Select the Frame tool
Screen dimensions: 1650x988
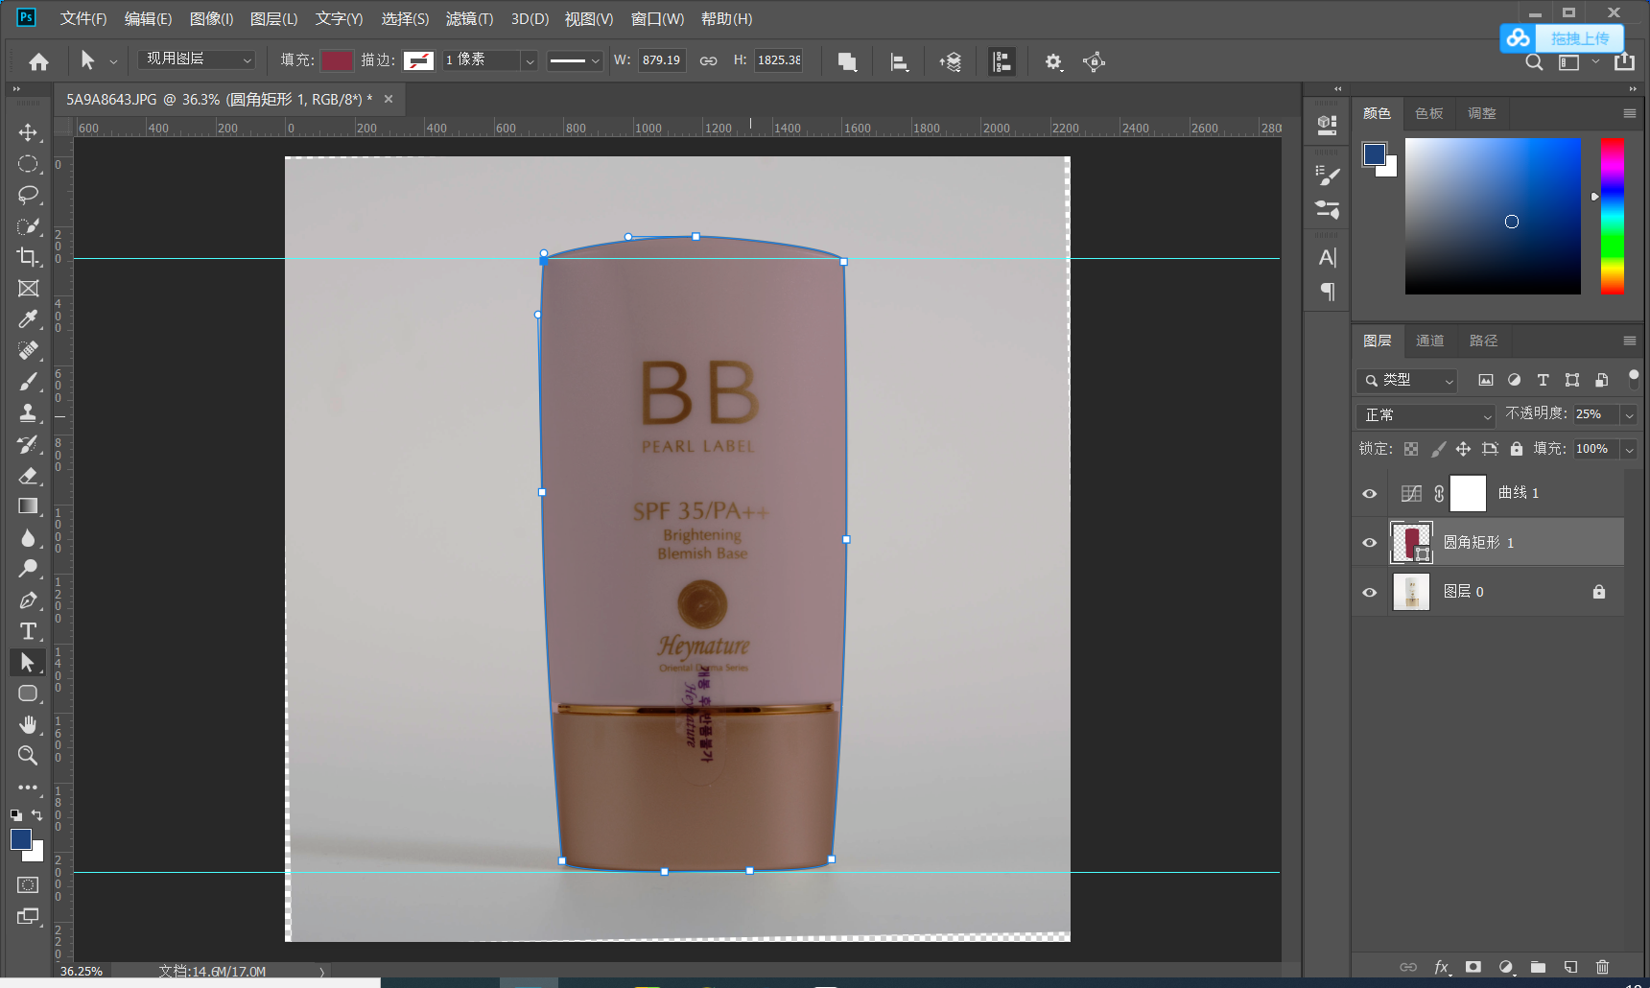pos(28,289)
